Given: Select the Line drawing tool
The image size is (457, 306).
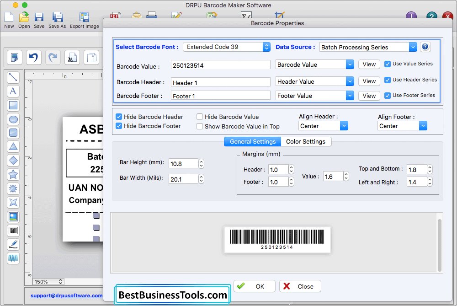Looking at the screenshot, I should point(13,77).
